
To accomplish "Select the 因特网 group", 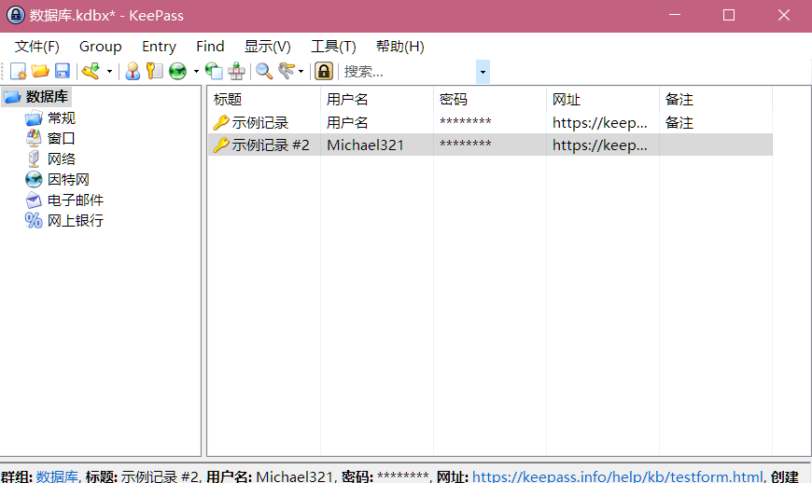I will point(68,179).
